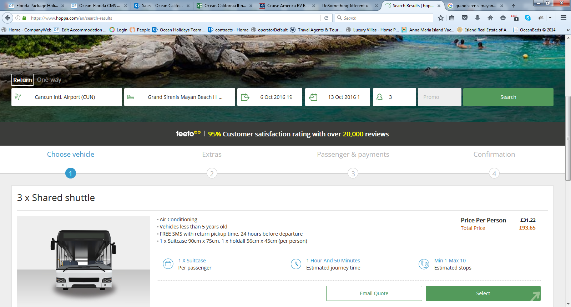Click the bed icon in hotel field
Screen dimensions: 571x307
pos(131,97)
